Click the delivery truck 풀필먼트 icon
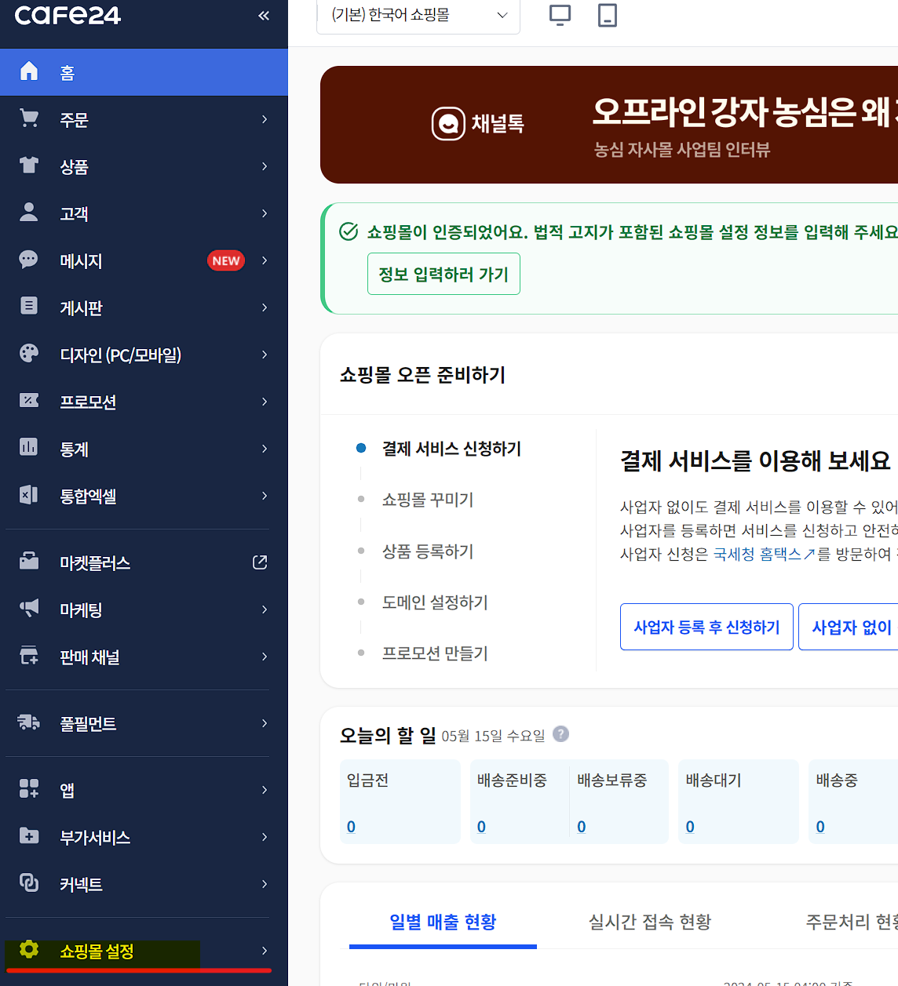 point(29,722)
